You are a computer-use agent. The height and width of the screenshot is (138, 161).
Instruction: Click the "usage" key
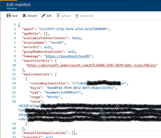point(36,97)
